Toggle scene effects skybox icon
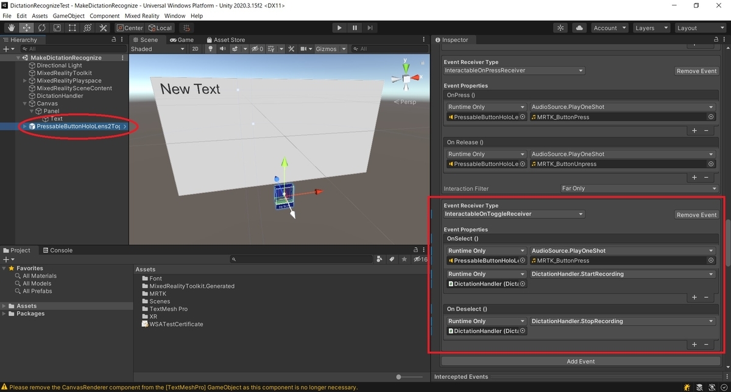The height and width of the screenshot is (392, 731). [236, 49]
